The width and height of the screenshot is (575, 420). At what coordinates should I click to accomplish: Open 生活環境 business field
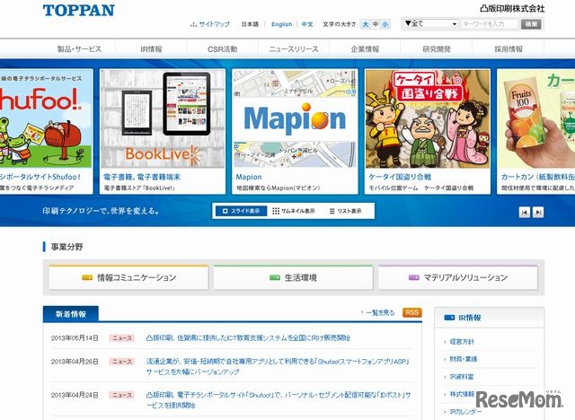pyautogui.click(x=294, y=277)
